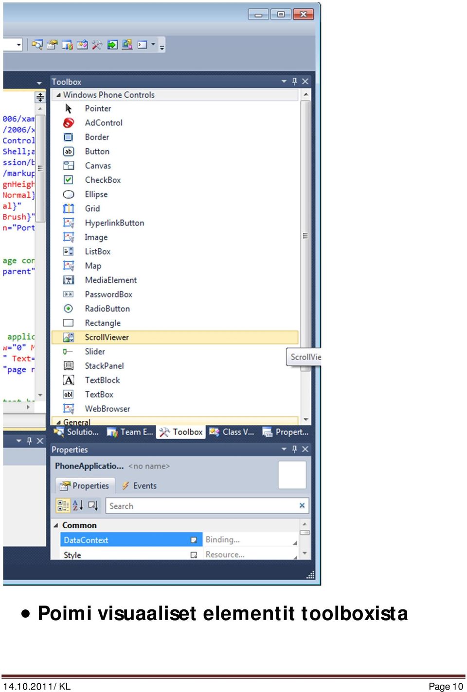Click the green arrow toolbar icon
Image resolution: width=467 pixels, height=692 pixels.
[x=112, y=45]
